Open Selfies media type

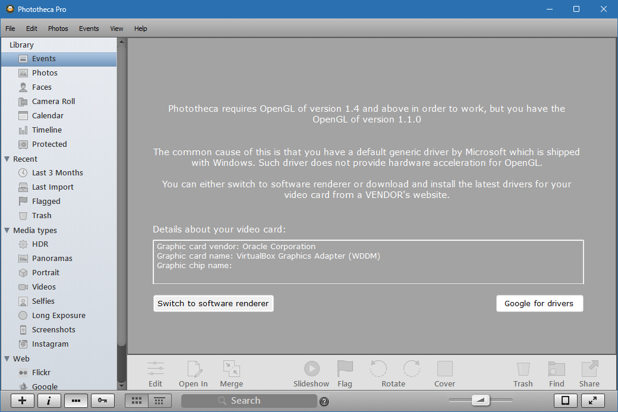[59, 301]
